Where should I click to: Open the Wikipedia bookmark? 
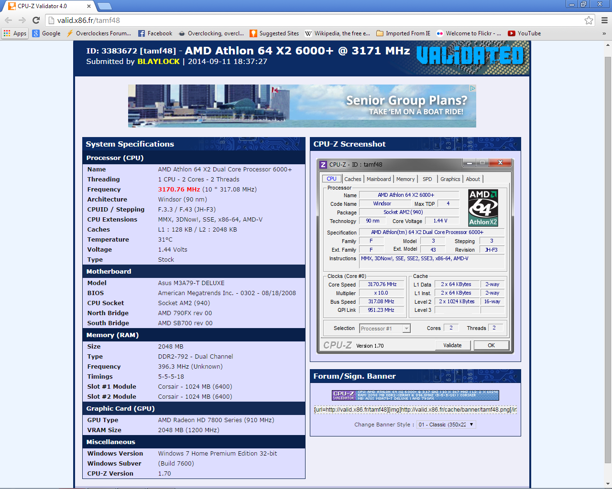coord(338,33)
